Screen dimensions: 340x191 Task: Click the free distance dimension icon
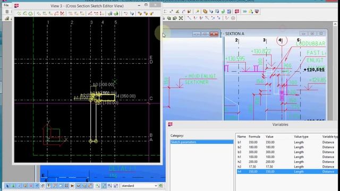pyautogui.click(x=90, y=13)
